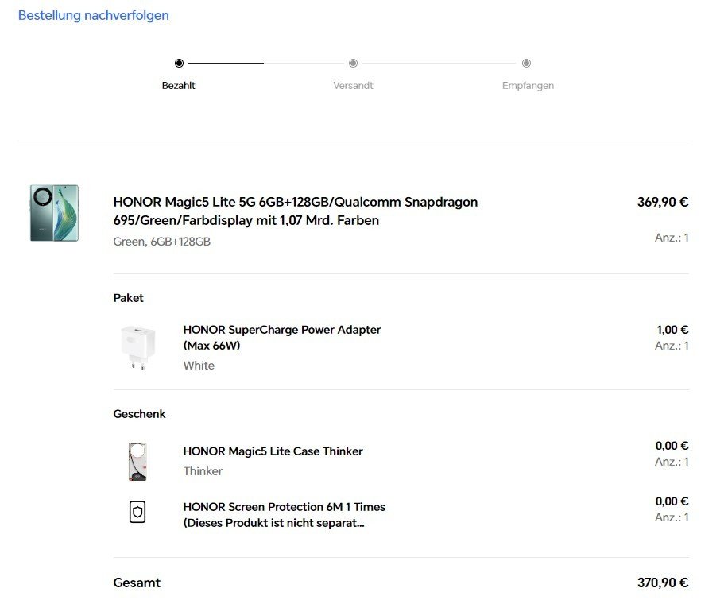Click the Paket section heading
Viewport: 724px width, 600px height.
(129, 298)
